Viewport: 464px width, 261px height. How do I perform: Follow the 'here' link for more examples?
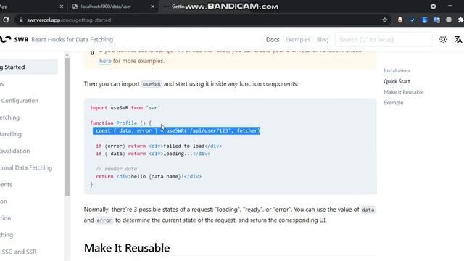(105, 61)
